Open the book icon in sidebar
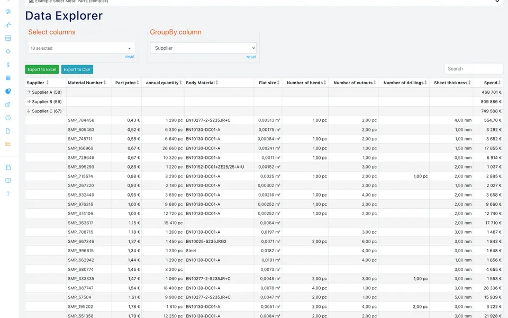Screen dimensions: 508x318 [8, 180]
